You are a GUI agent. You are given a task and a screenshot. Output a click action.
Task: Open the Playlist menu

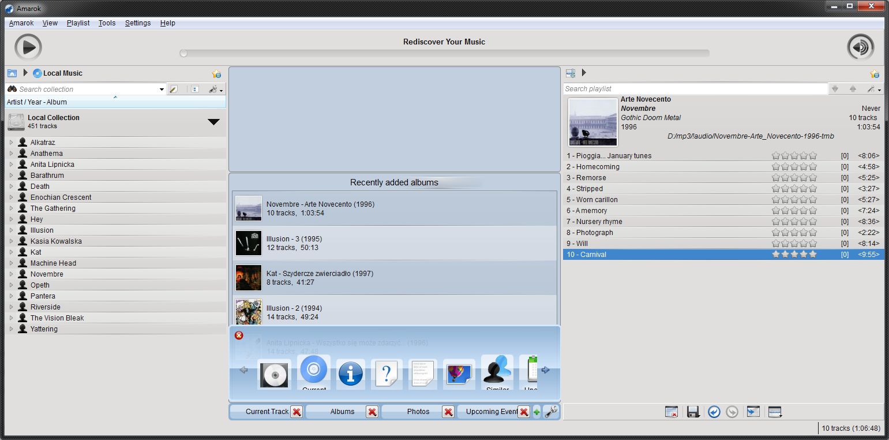point(78,23)
